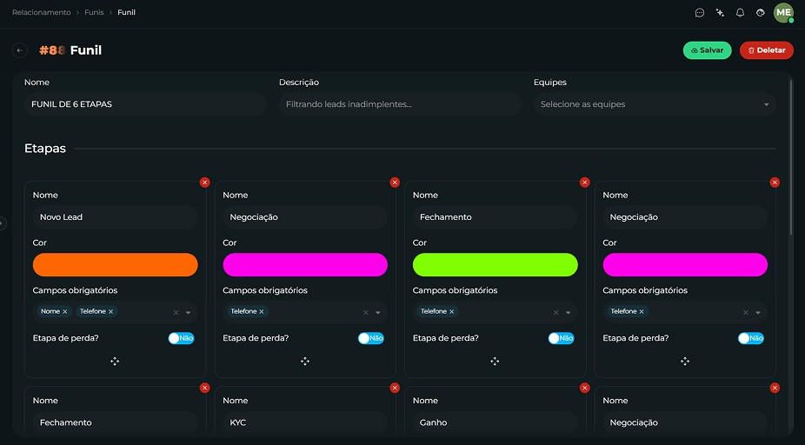Remove the Telefone tag in Novo Lead stage
This screenshot has width=805, height=445.
[x=111, y=311]
